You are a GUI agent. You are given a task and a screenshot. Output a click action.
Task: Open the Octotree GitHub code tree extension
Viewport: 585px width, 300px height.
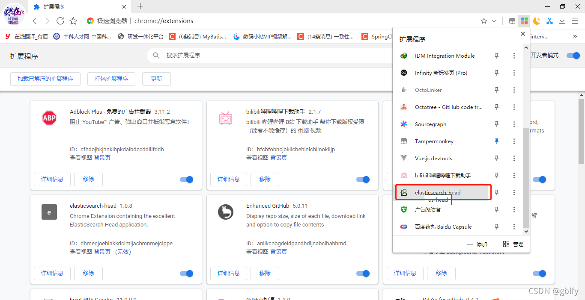[403, 107]
